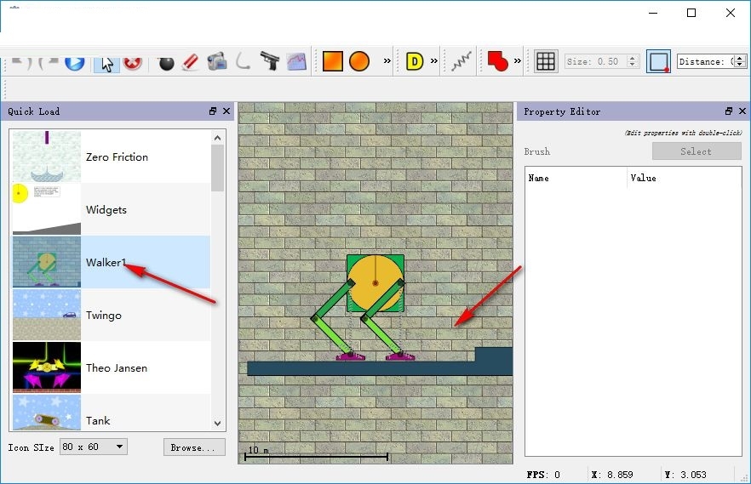Choose the orange circle shape tool

tap(359, 61)
